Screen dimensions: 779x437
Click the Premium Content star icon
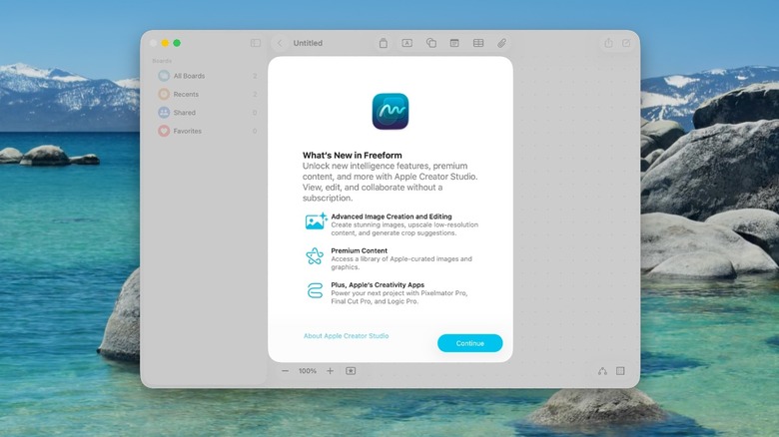coord(315,255)
